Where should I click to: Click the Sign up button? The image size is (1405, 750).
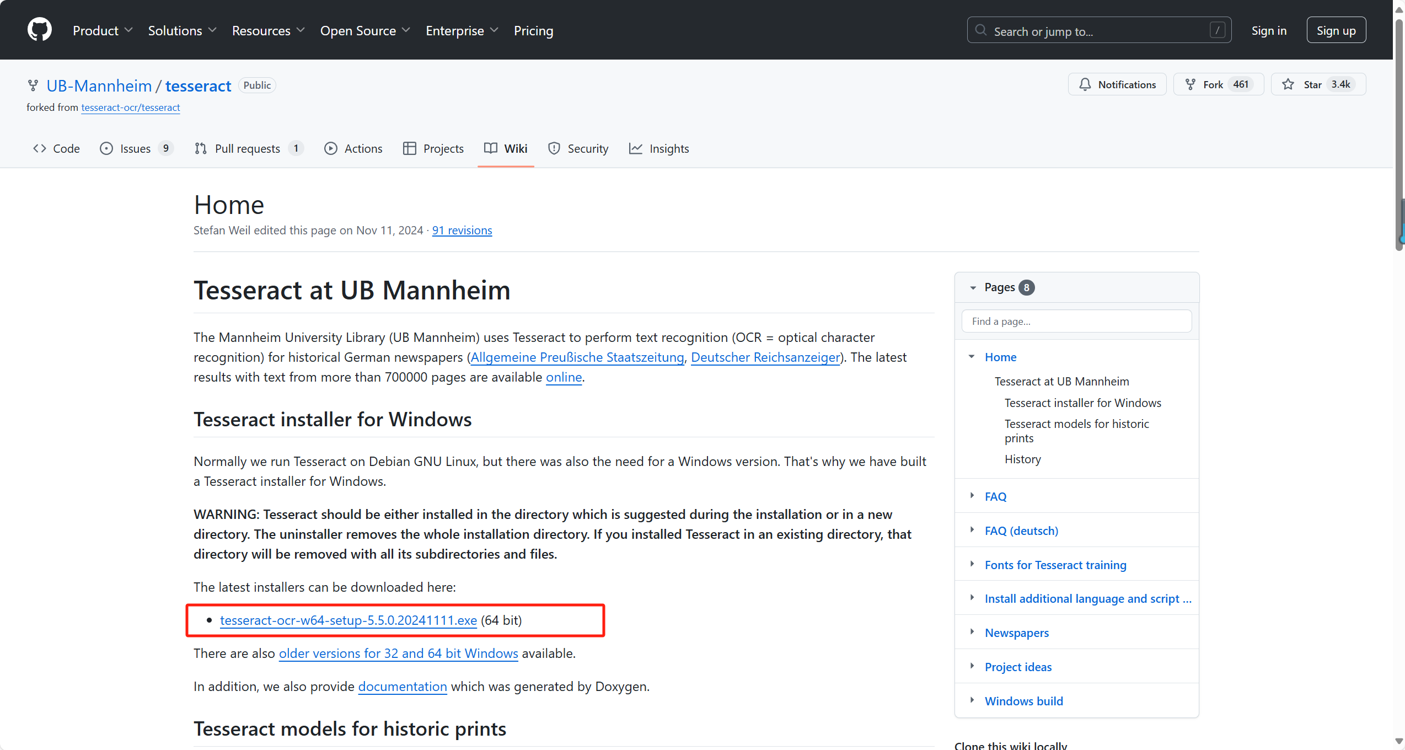(x=1336, y=30)
